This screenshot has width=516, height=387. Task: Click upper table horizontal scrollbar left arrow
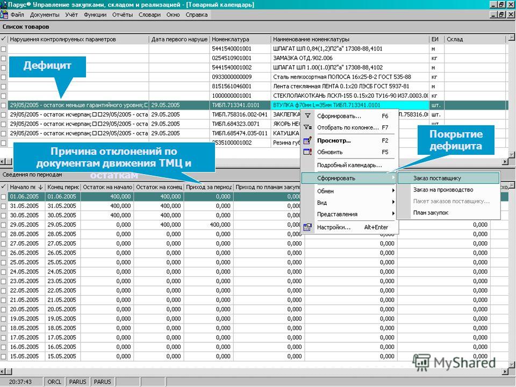[3, 162]
